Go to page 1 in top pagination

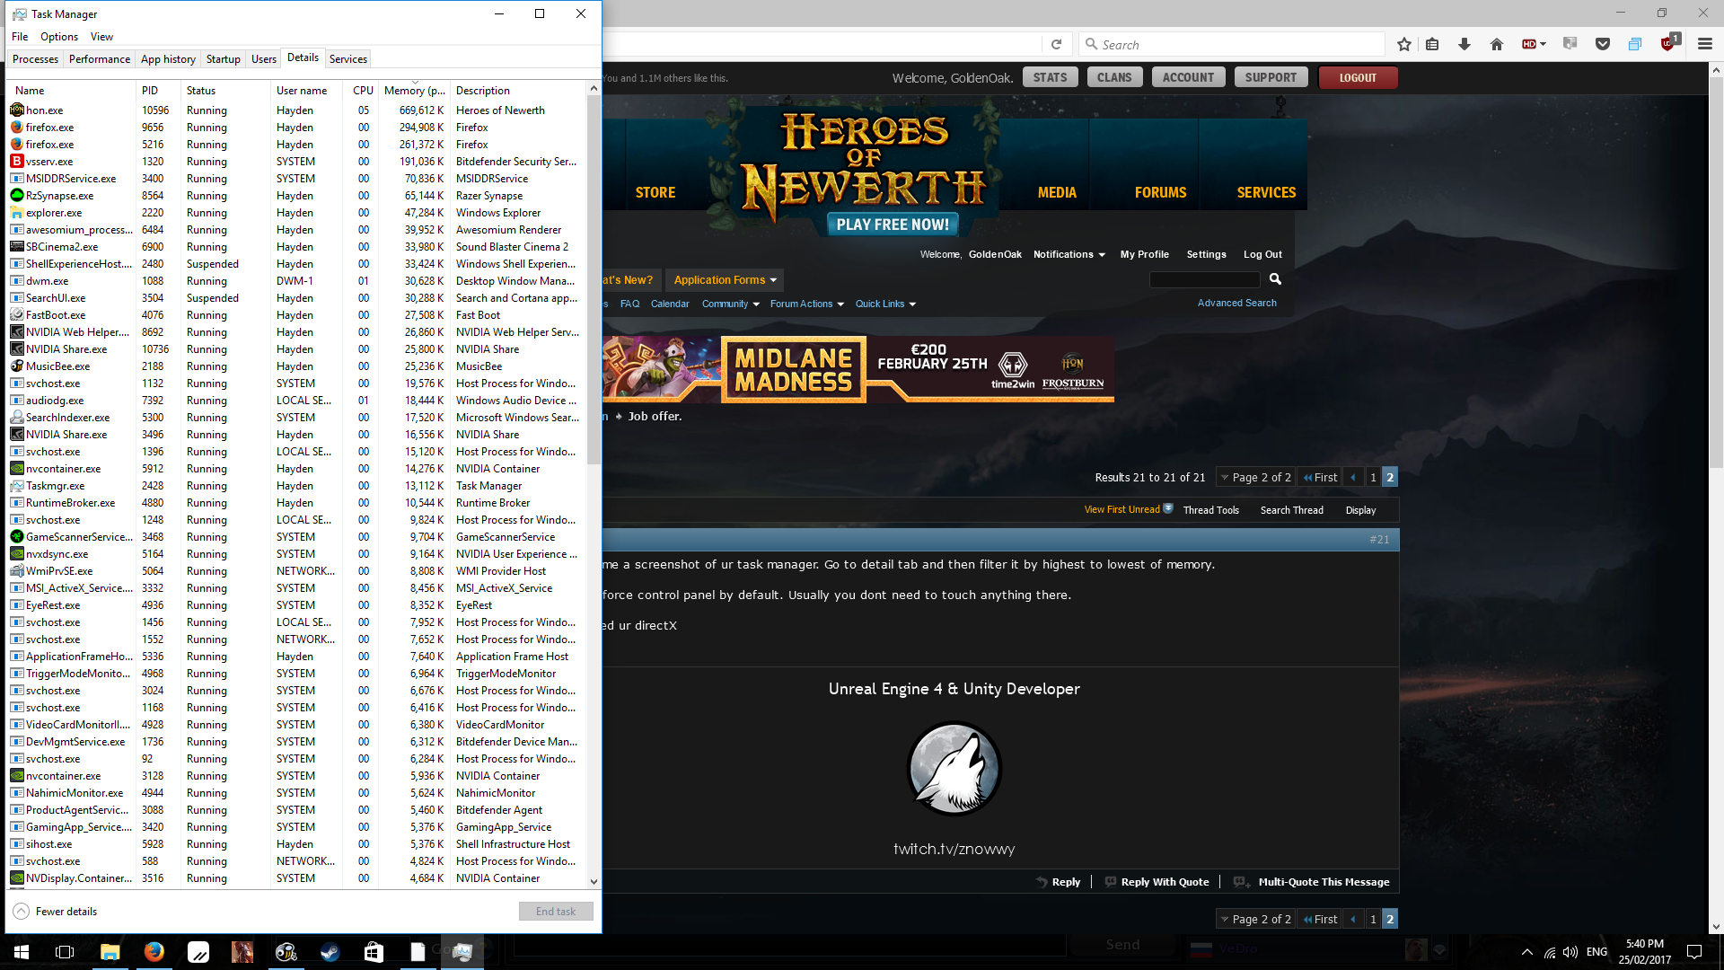tap(1373, 477)
